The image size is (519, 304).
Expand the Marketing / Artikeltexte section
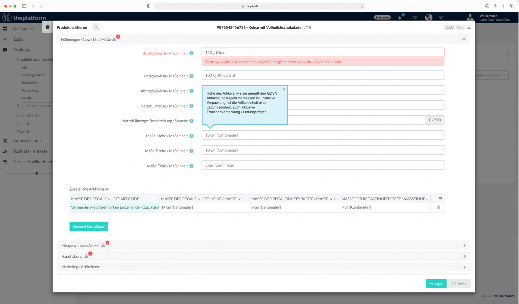tap(465, 267)
